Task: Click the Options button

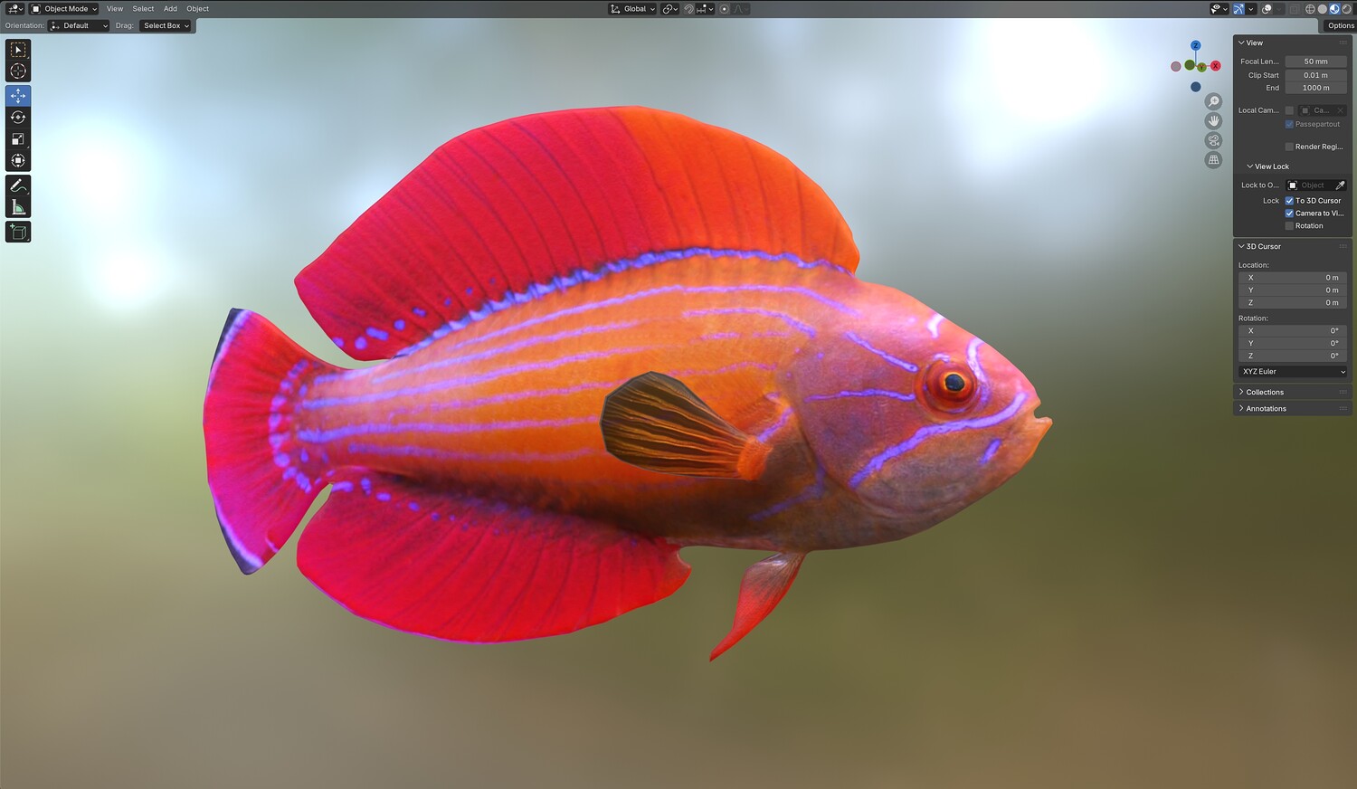Action: pos(1341,25)
